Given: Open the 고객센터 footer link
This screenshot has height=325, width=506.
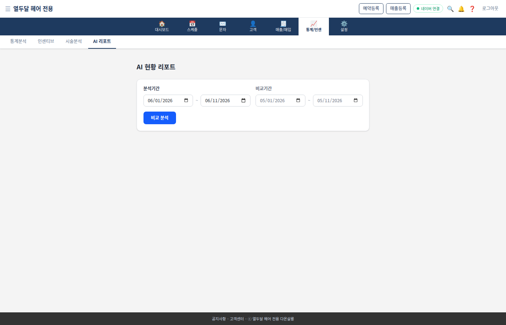Looking at the screenshot, I should (237, 319).
